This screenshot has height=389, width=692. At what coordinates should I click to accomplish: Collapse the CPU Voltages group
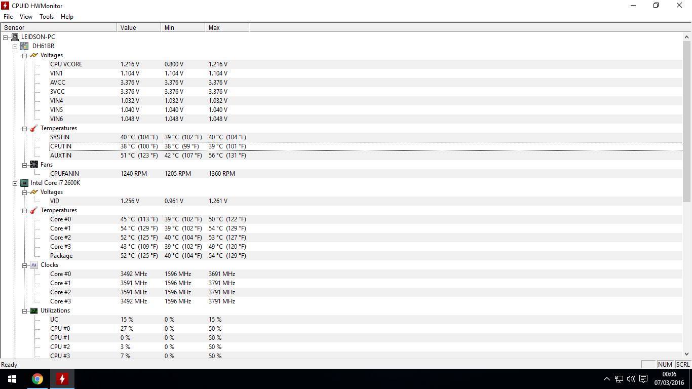tap(24, 192)
